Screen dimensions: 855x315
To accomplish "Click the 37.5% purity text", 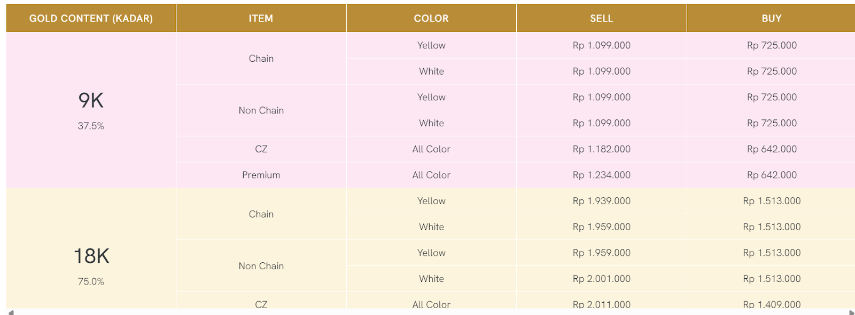I will point(91,126).
